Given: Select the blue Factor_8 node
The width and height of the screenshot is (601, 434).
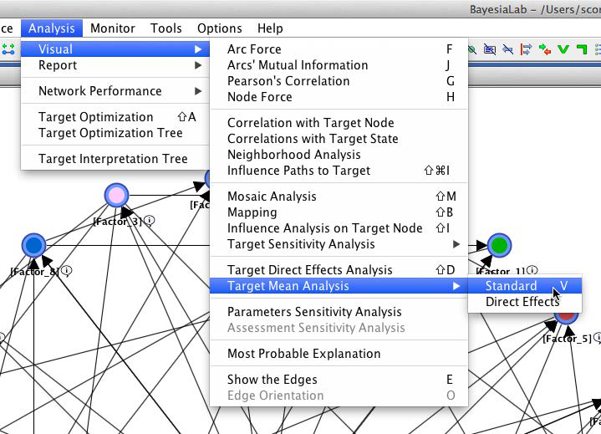Looking at the screenshot, I should click(x=33, y=245).
